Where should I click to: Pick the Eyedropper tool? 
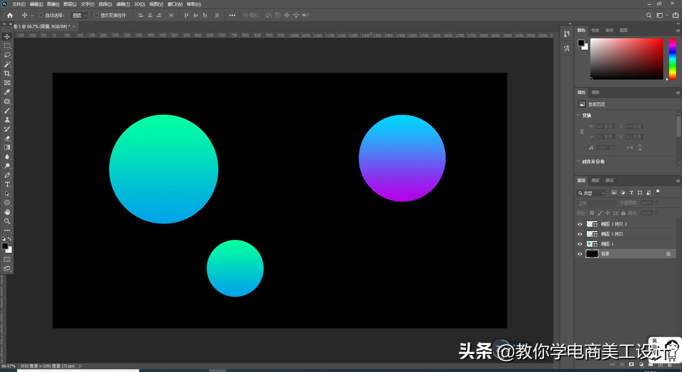tap(7, 92)
